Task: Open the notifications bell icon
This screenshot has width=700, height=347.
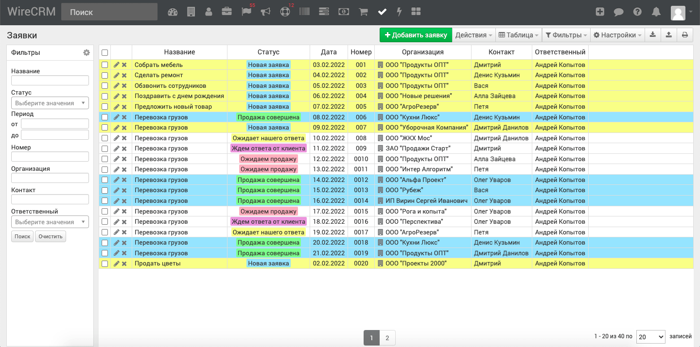Action: pos(656,12)
